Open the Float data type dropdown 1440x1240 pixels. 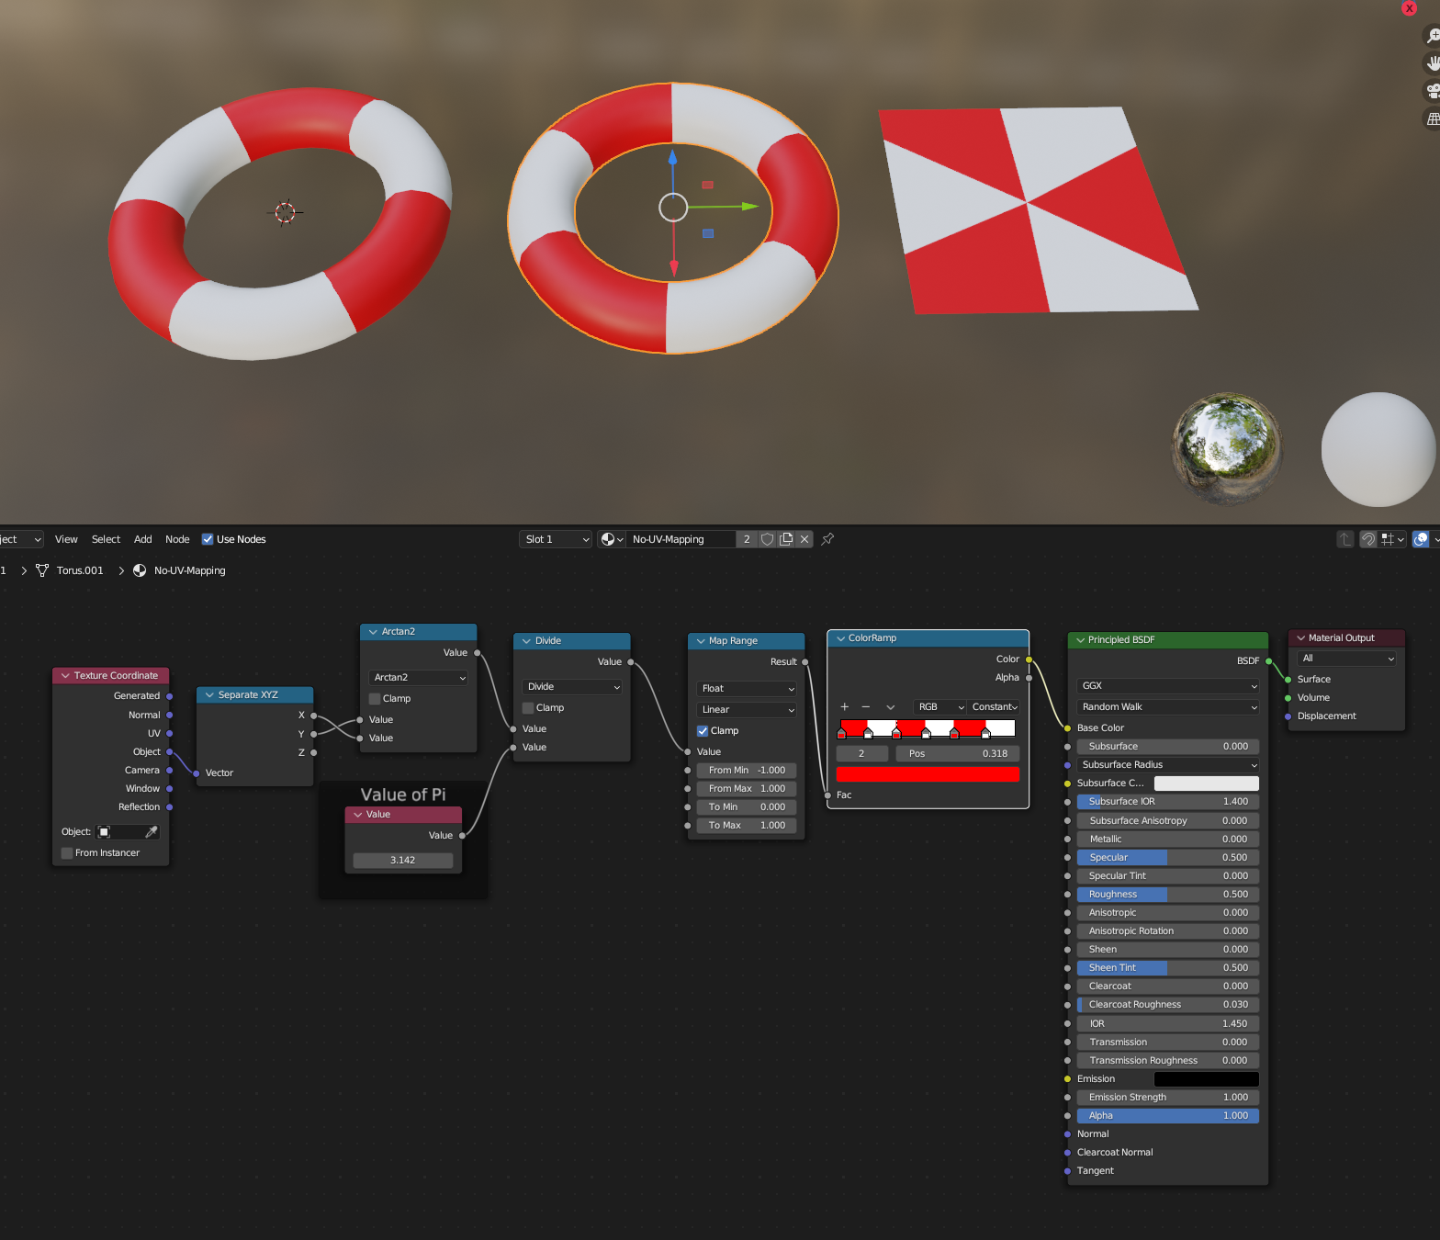pyautogui.click(x=747, y=689)
